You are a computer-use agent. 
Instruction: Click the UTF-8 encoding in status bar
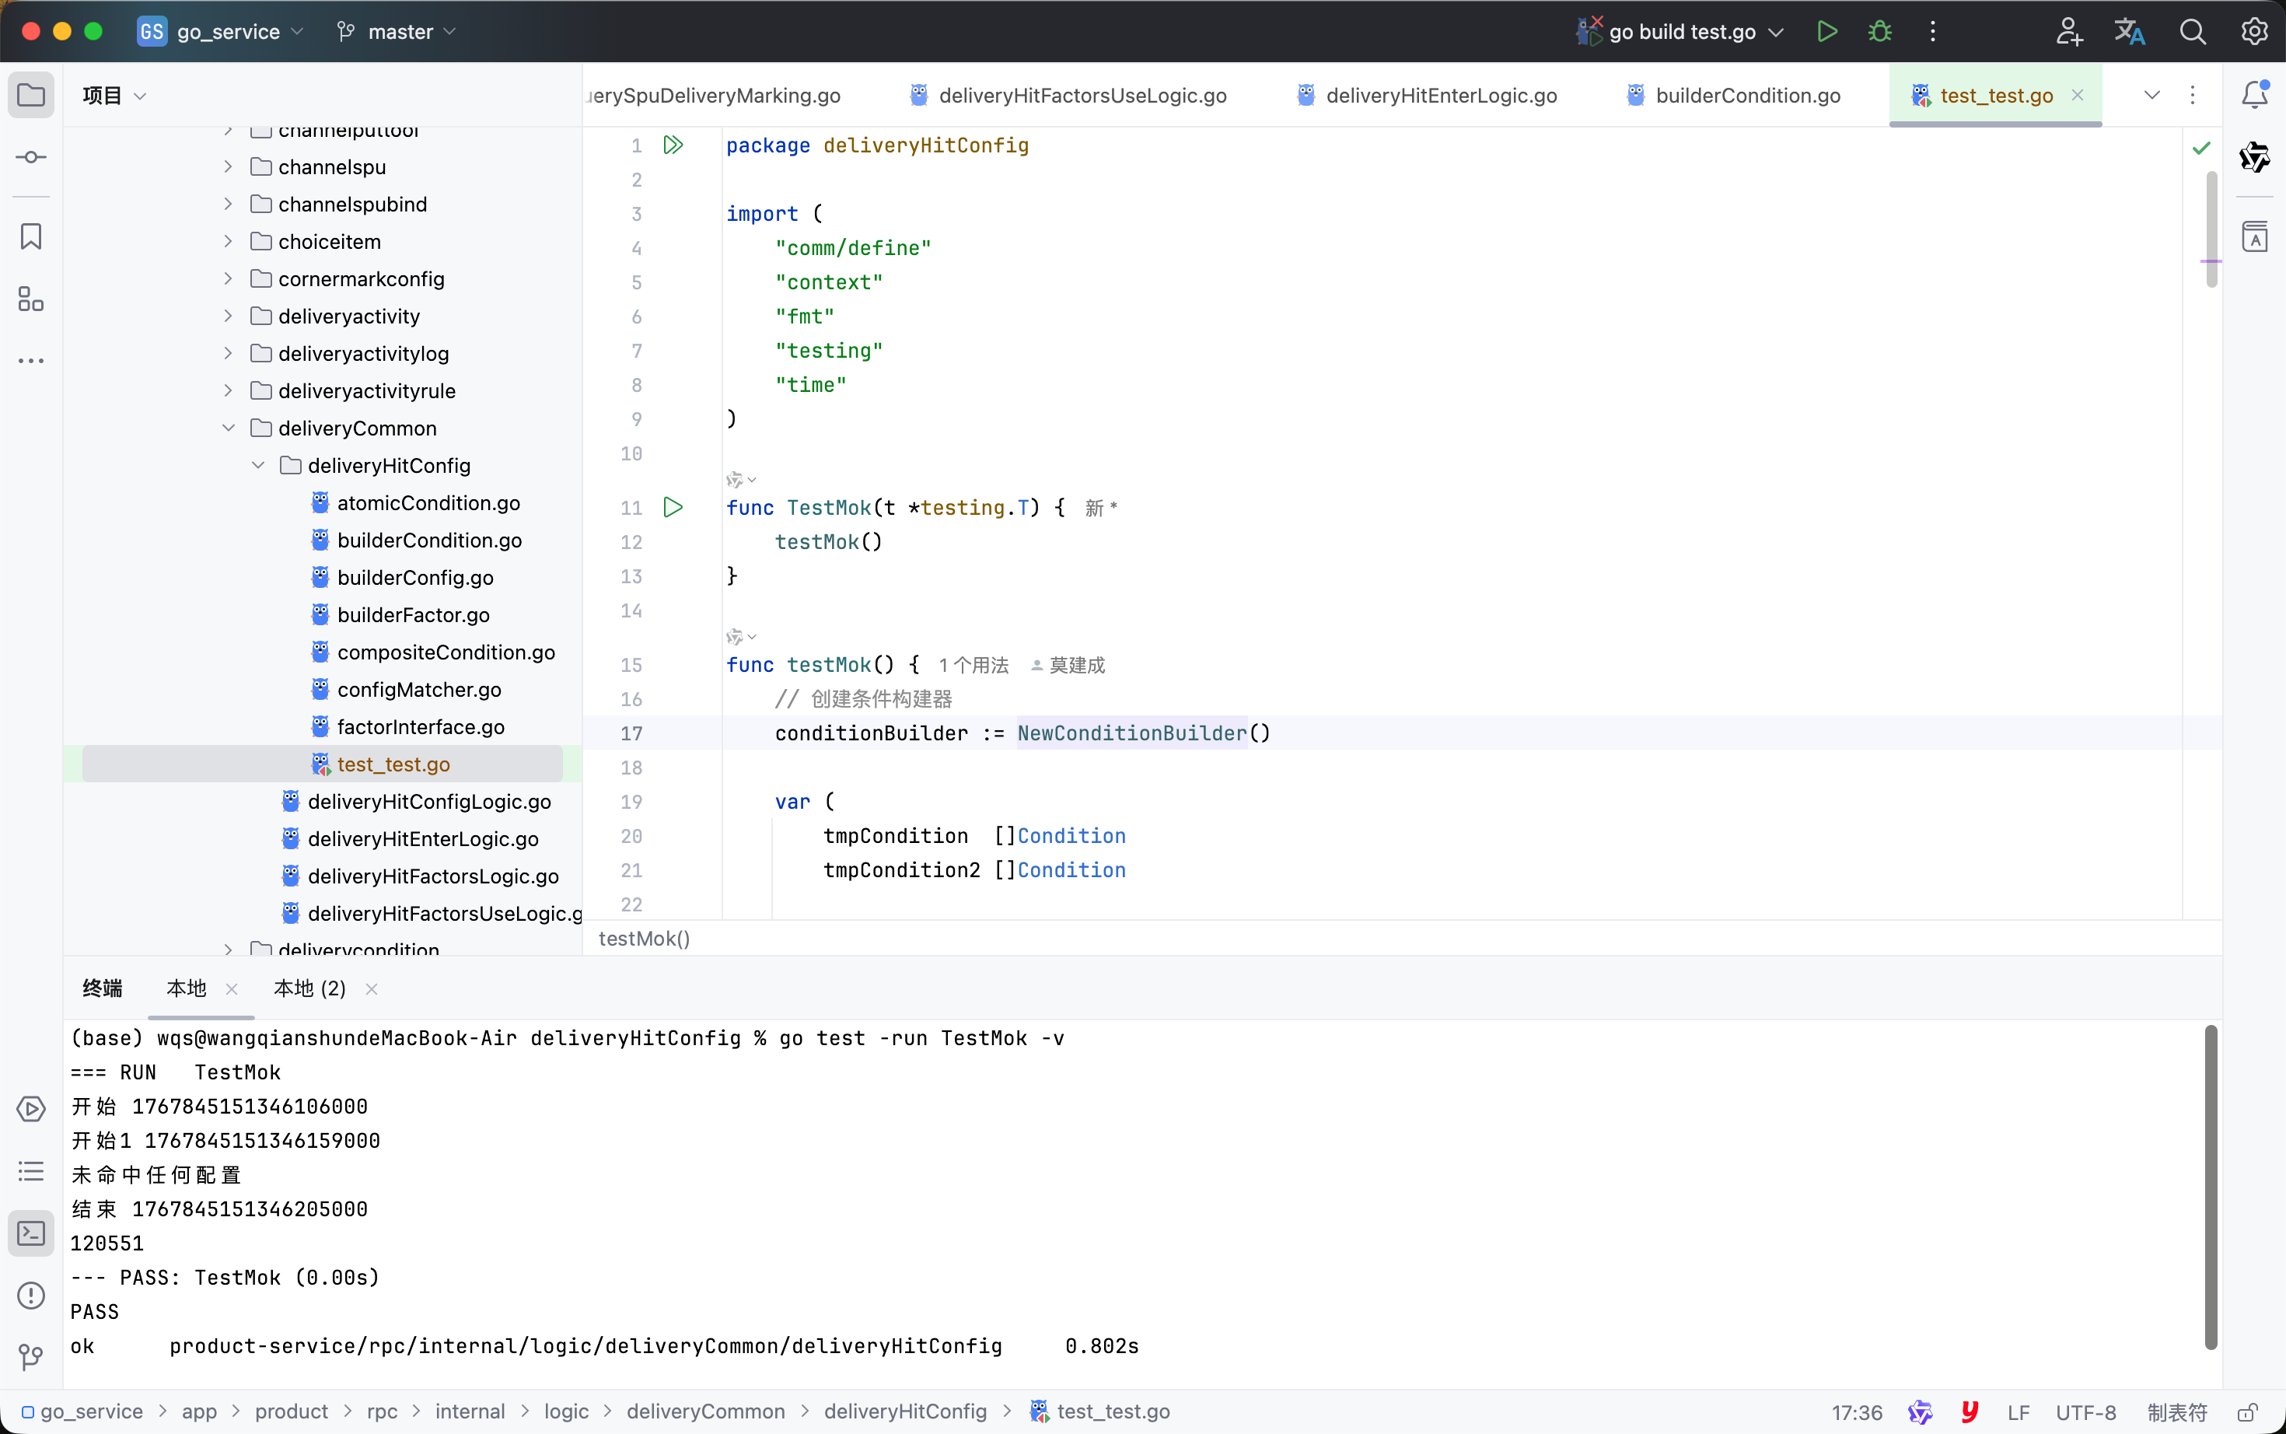pos(2085,1412)
